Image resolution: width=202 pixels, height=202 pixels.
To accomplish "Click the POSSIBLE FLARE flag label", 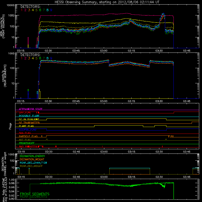I will click(x=29, y=116).
